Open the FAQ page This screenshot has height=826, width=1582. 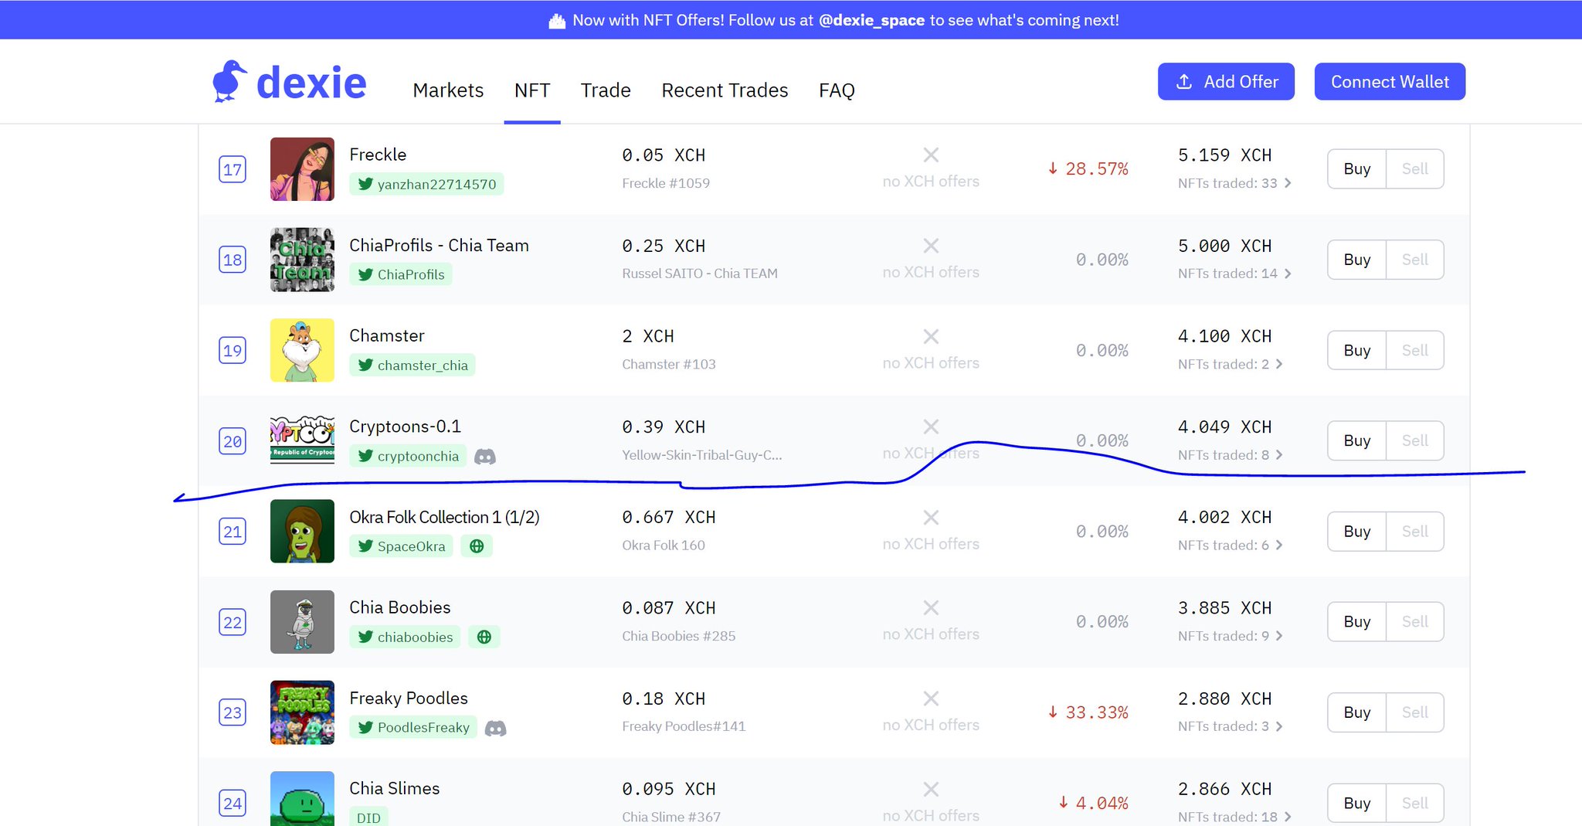click(x=837, y=90)
